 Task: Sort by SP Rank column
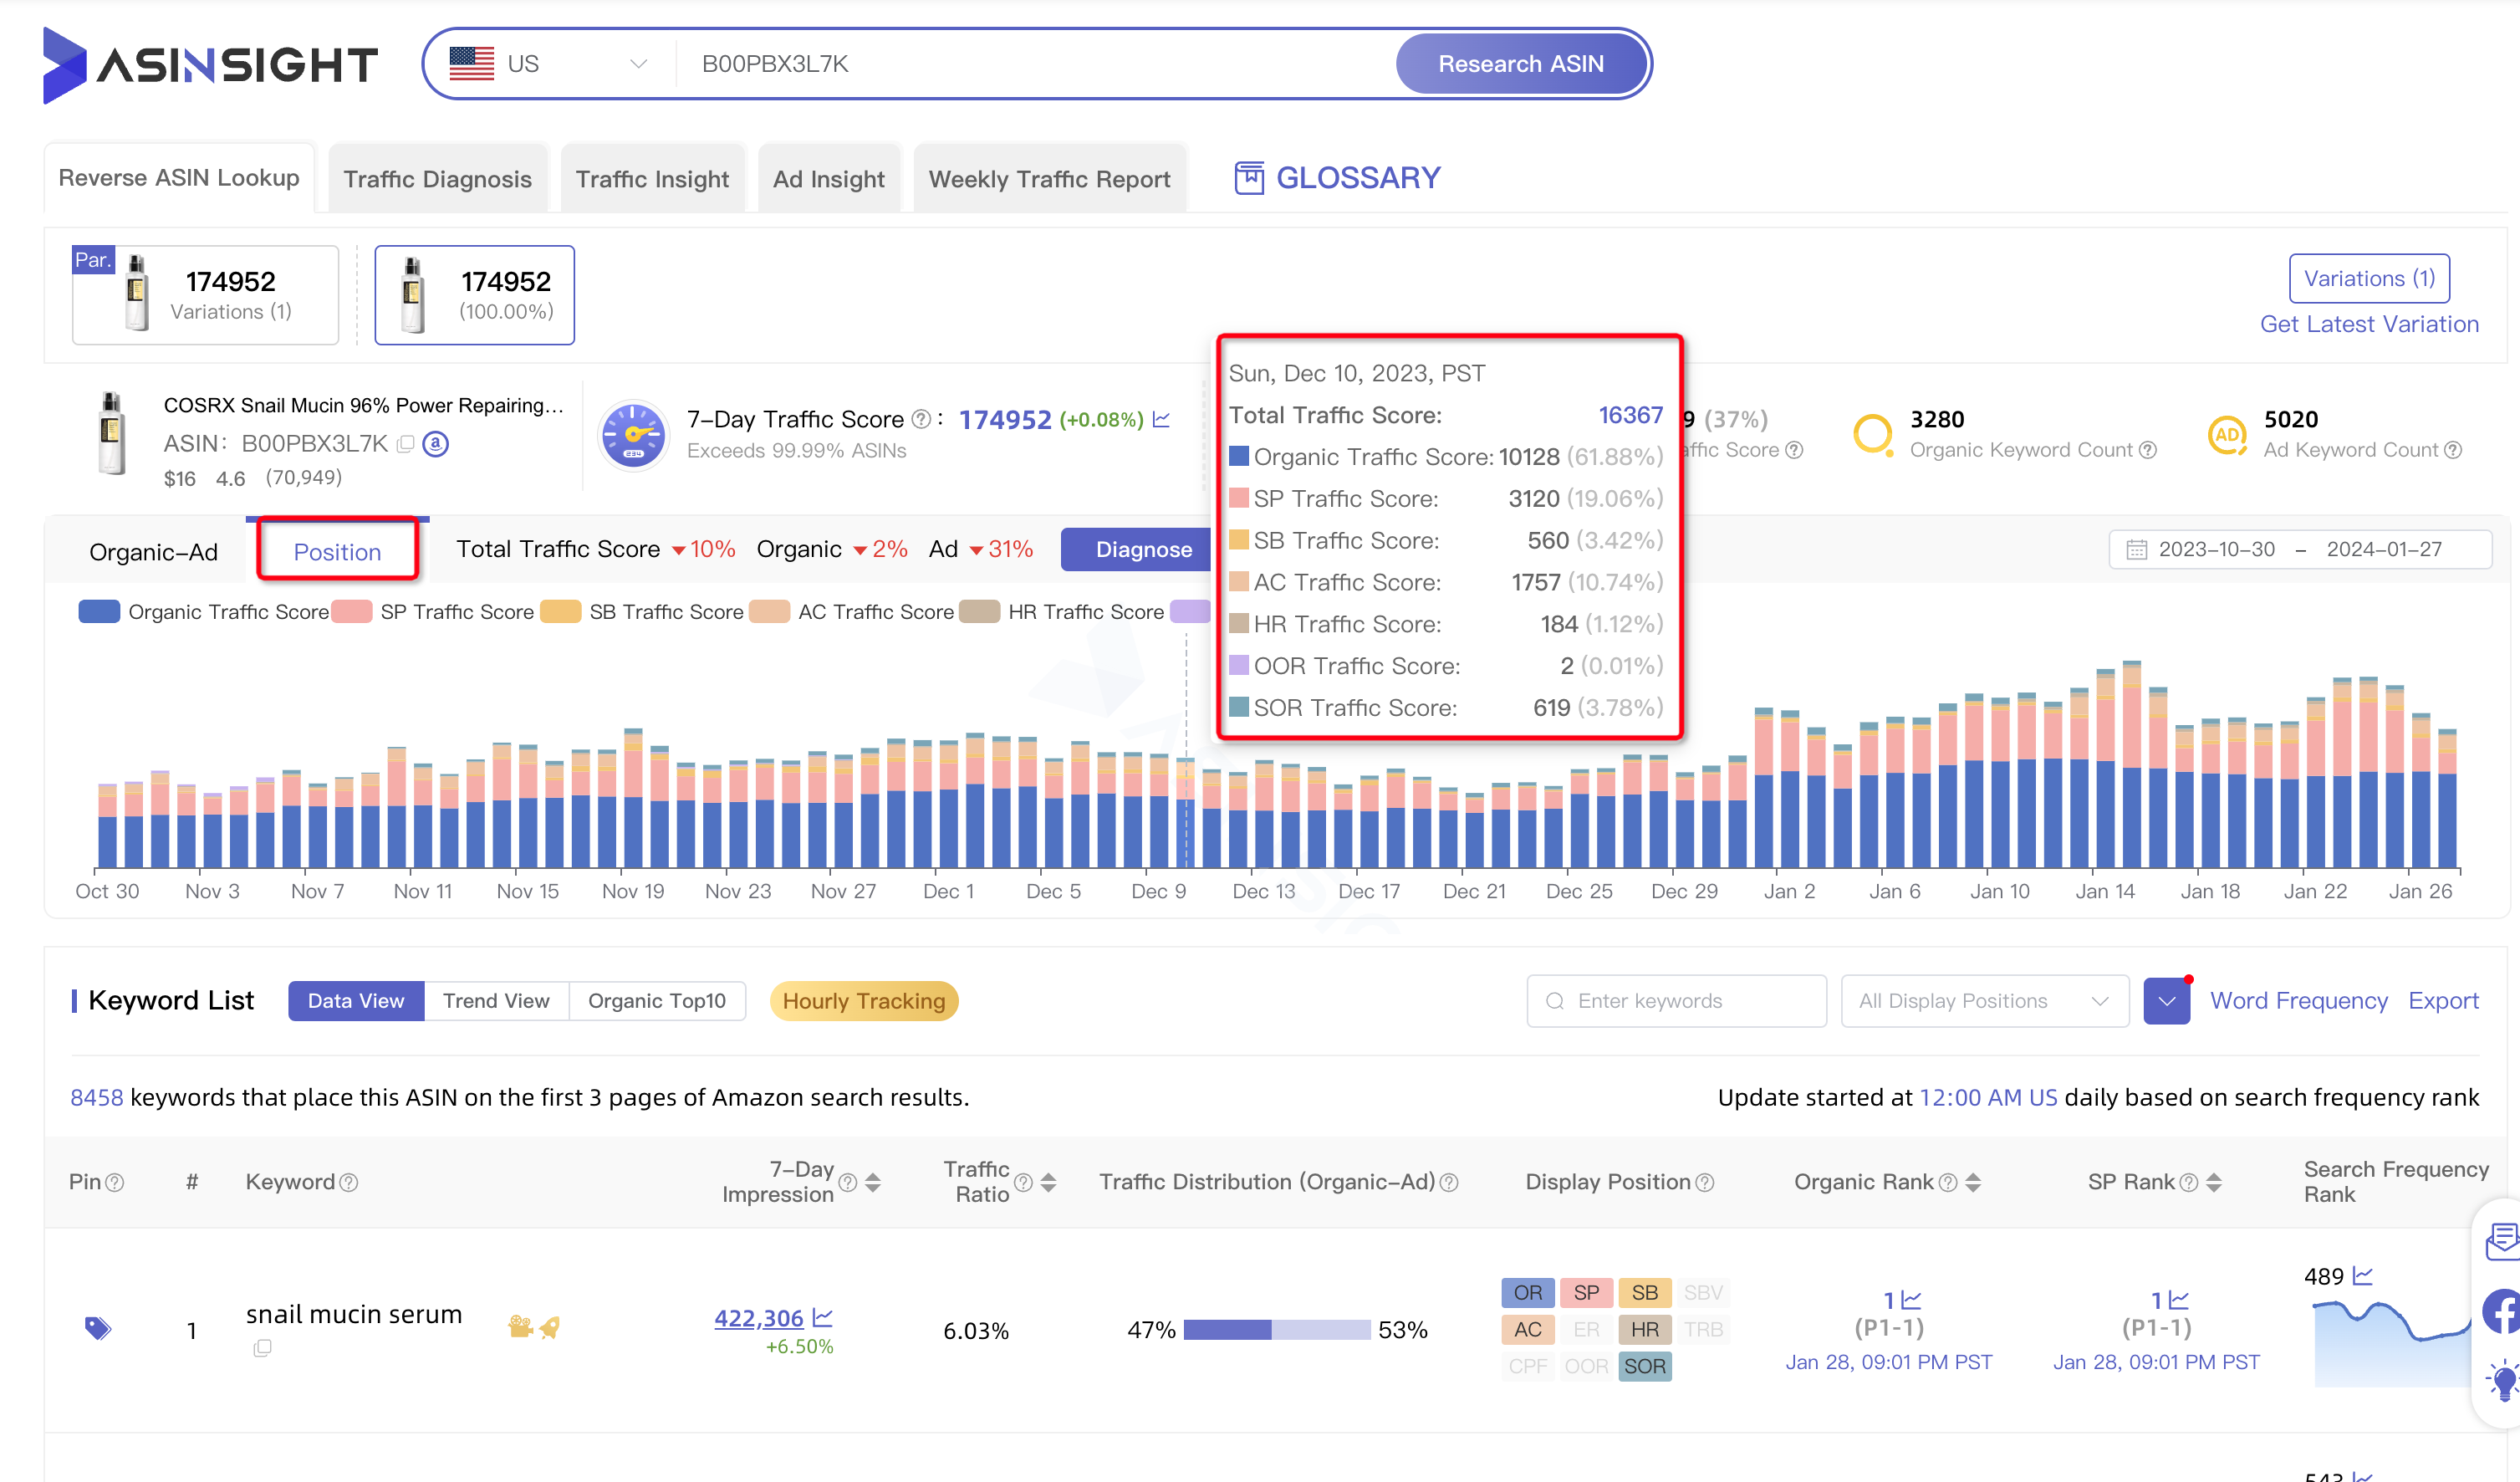click(x=2214, y=1183)
